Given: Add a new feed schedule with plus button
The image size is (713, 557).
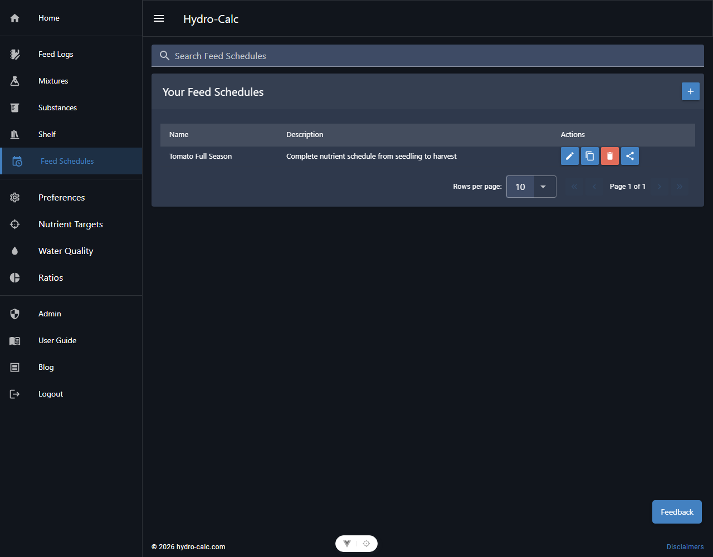Looking at the screenshot, I should coord(691,91).
